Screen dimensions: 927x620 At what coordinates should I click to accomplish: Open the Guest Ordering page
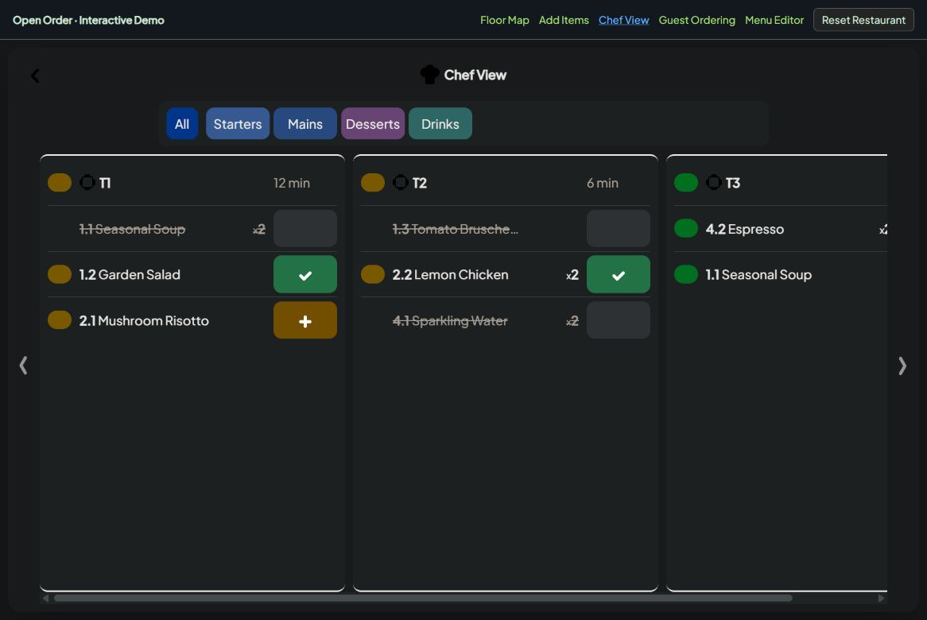click(697, 20)
